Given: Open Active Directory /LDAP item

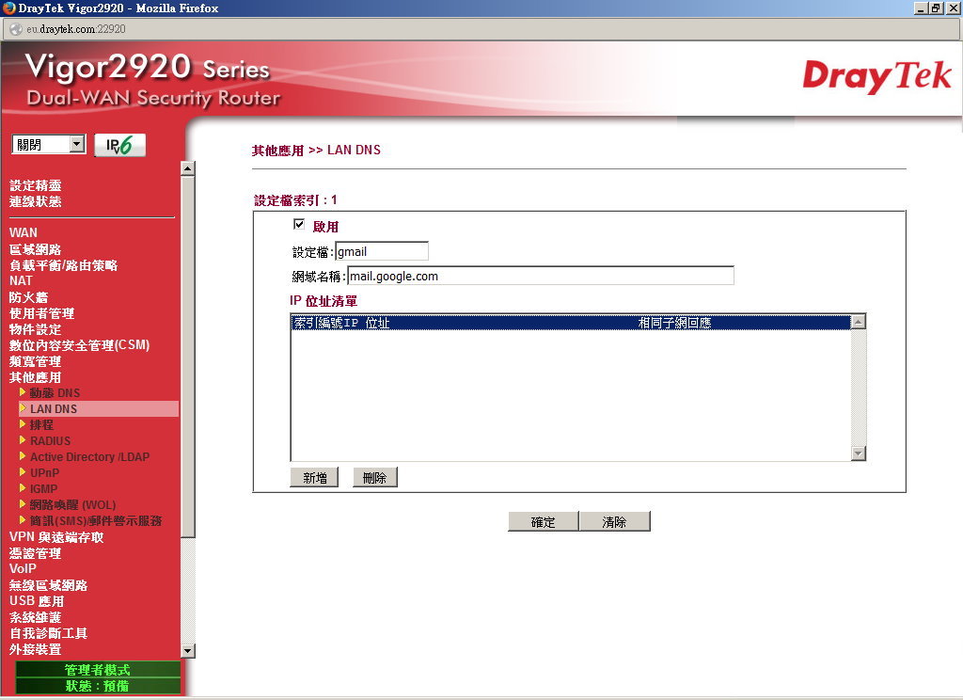Looking at the screenshot, I should pos(89,456).
